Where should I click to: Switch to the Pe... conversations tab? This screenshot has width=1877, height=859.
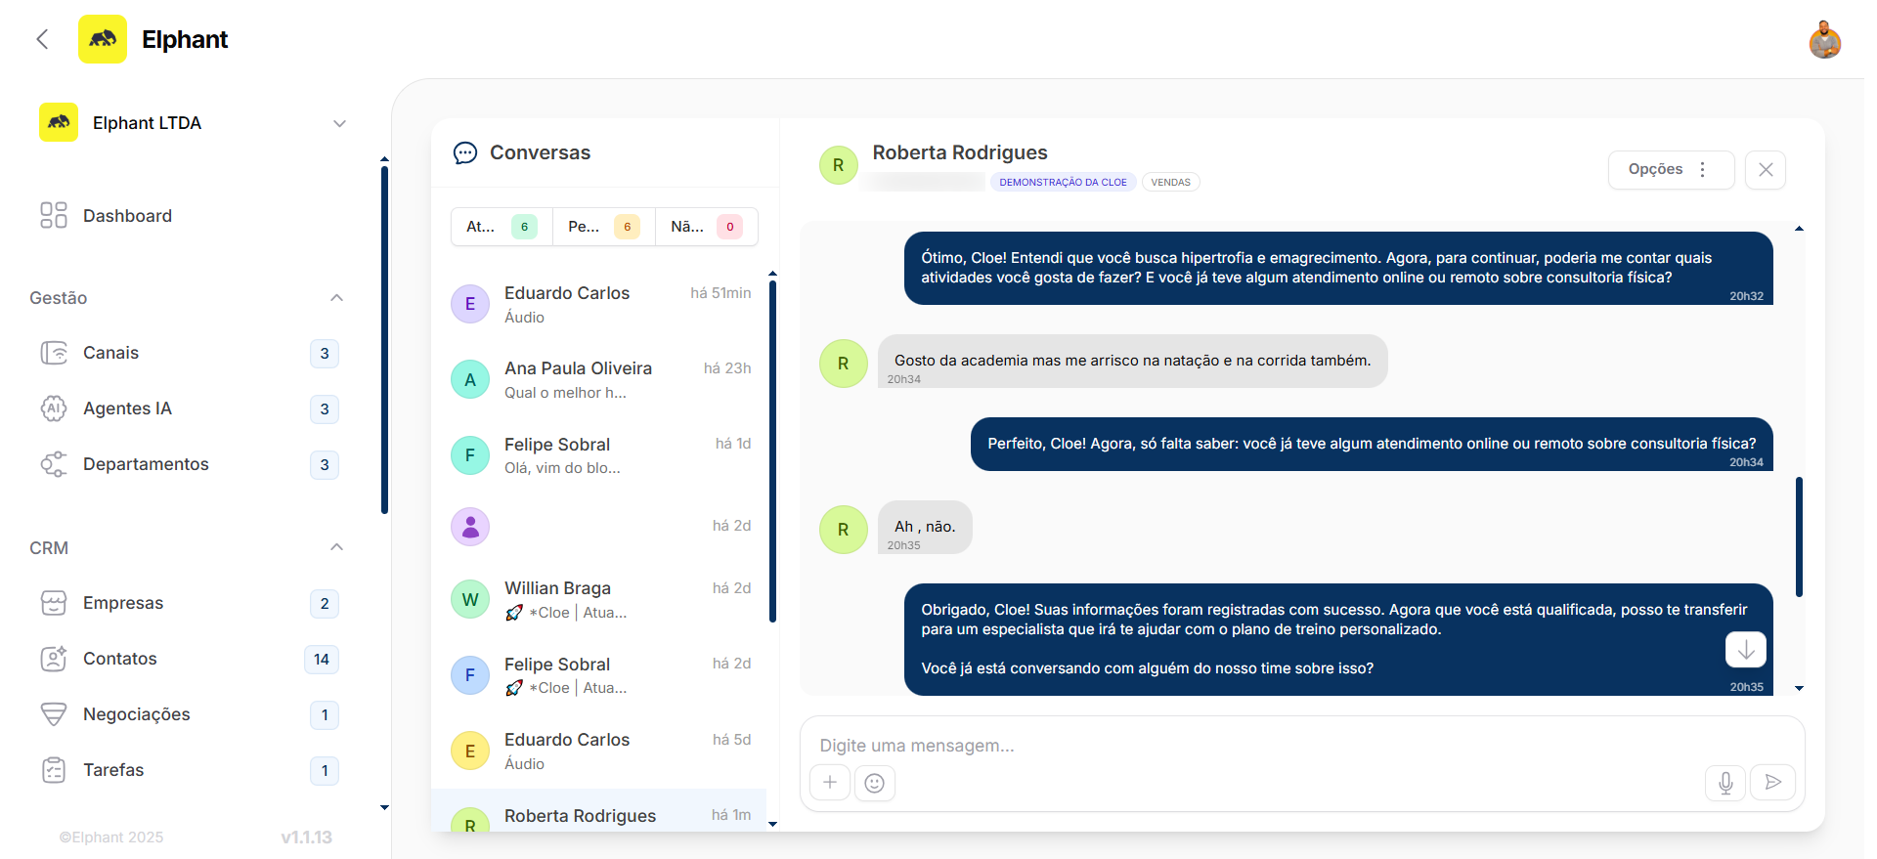604,227
